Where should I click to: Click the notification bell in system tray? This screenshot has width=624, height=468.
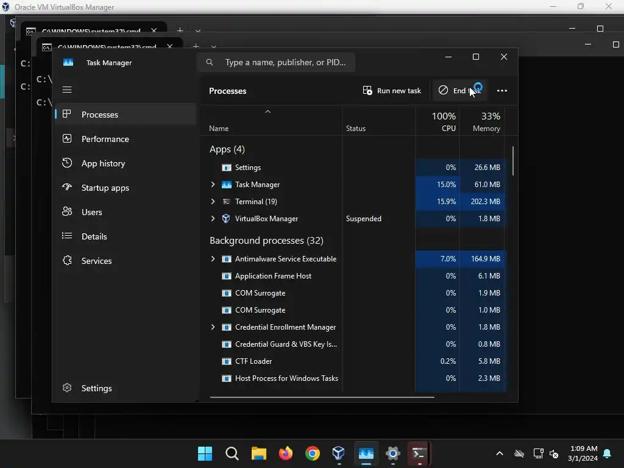point(608,453)
